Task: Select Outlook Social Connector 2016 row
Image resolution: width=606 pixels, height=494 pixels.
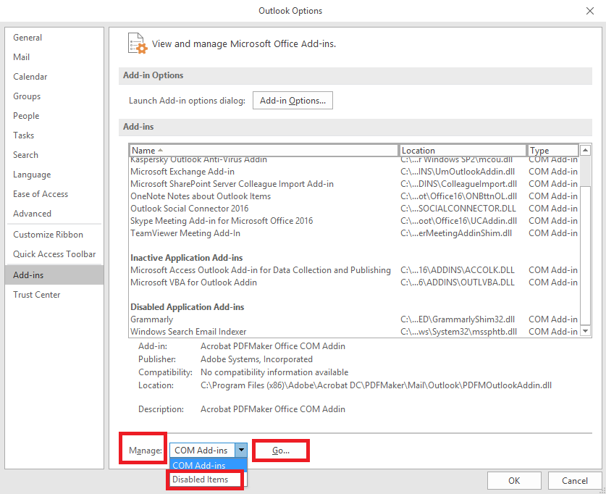Action: tap(354, 209)
